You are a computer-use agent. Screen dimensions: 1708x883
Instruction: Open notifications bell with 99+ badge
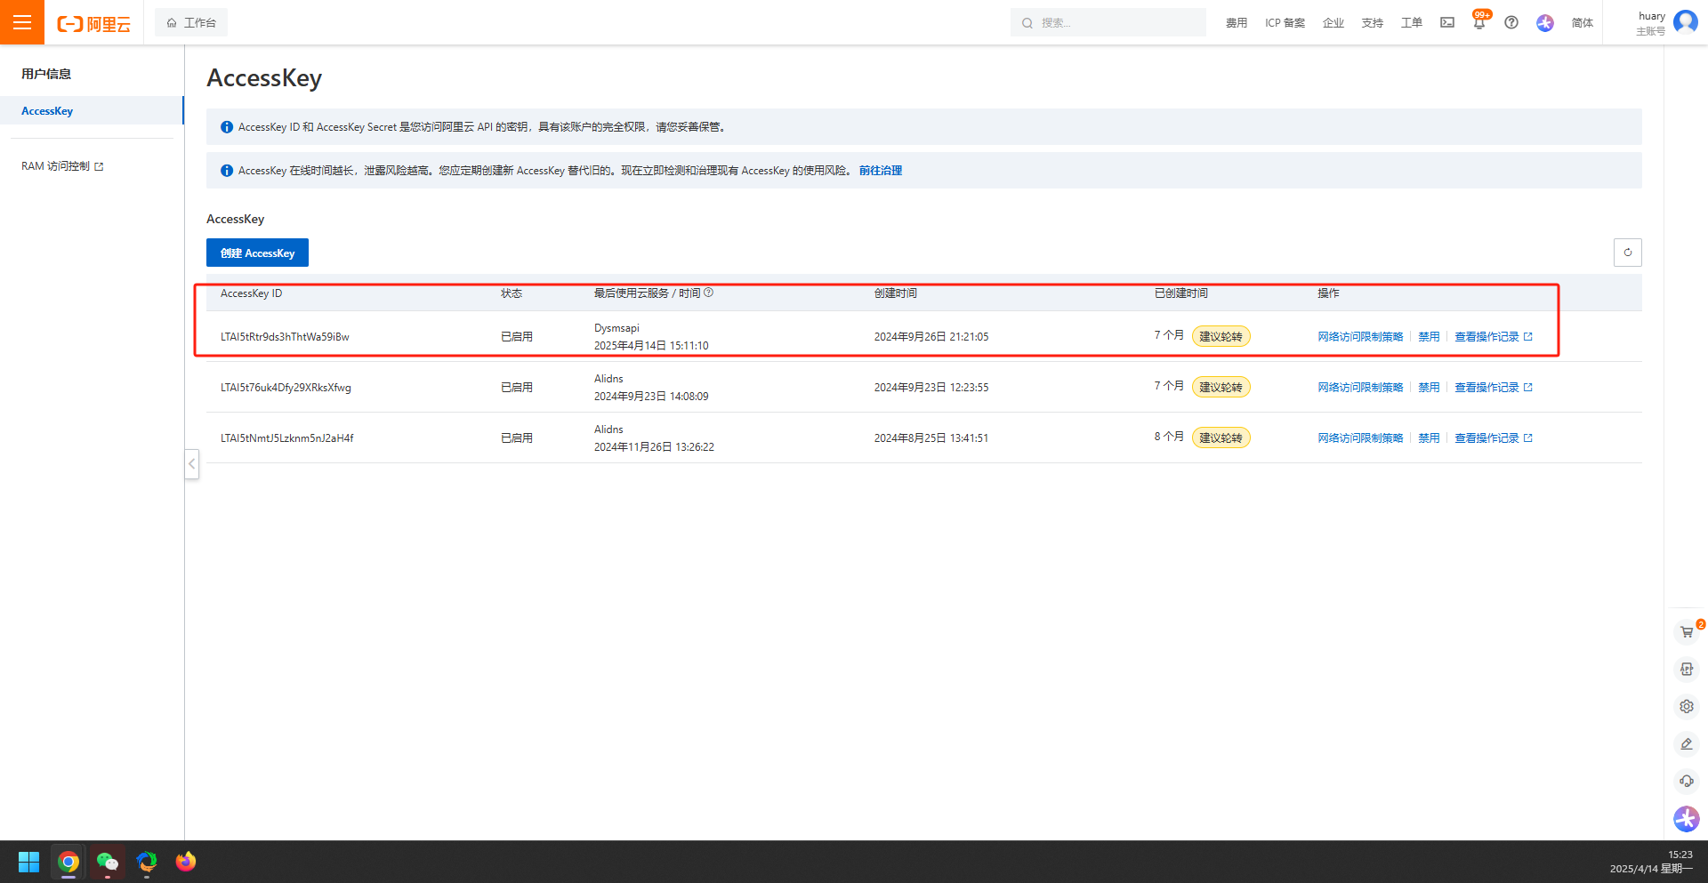click(x=1478, y=23)
